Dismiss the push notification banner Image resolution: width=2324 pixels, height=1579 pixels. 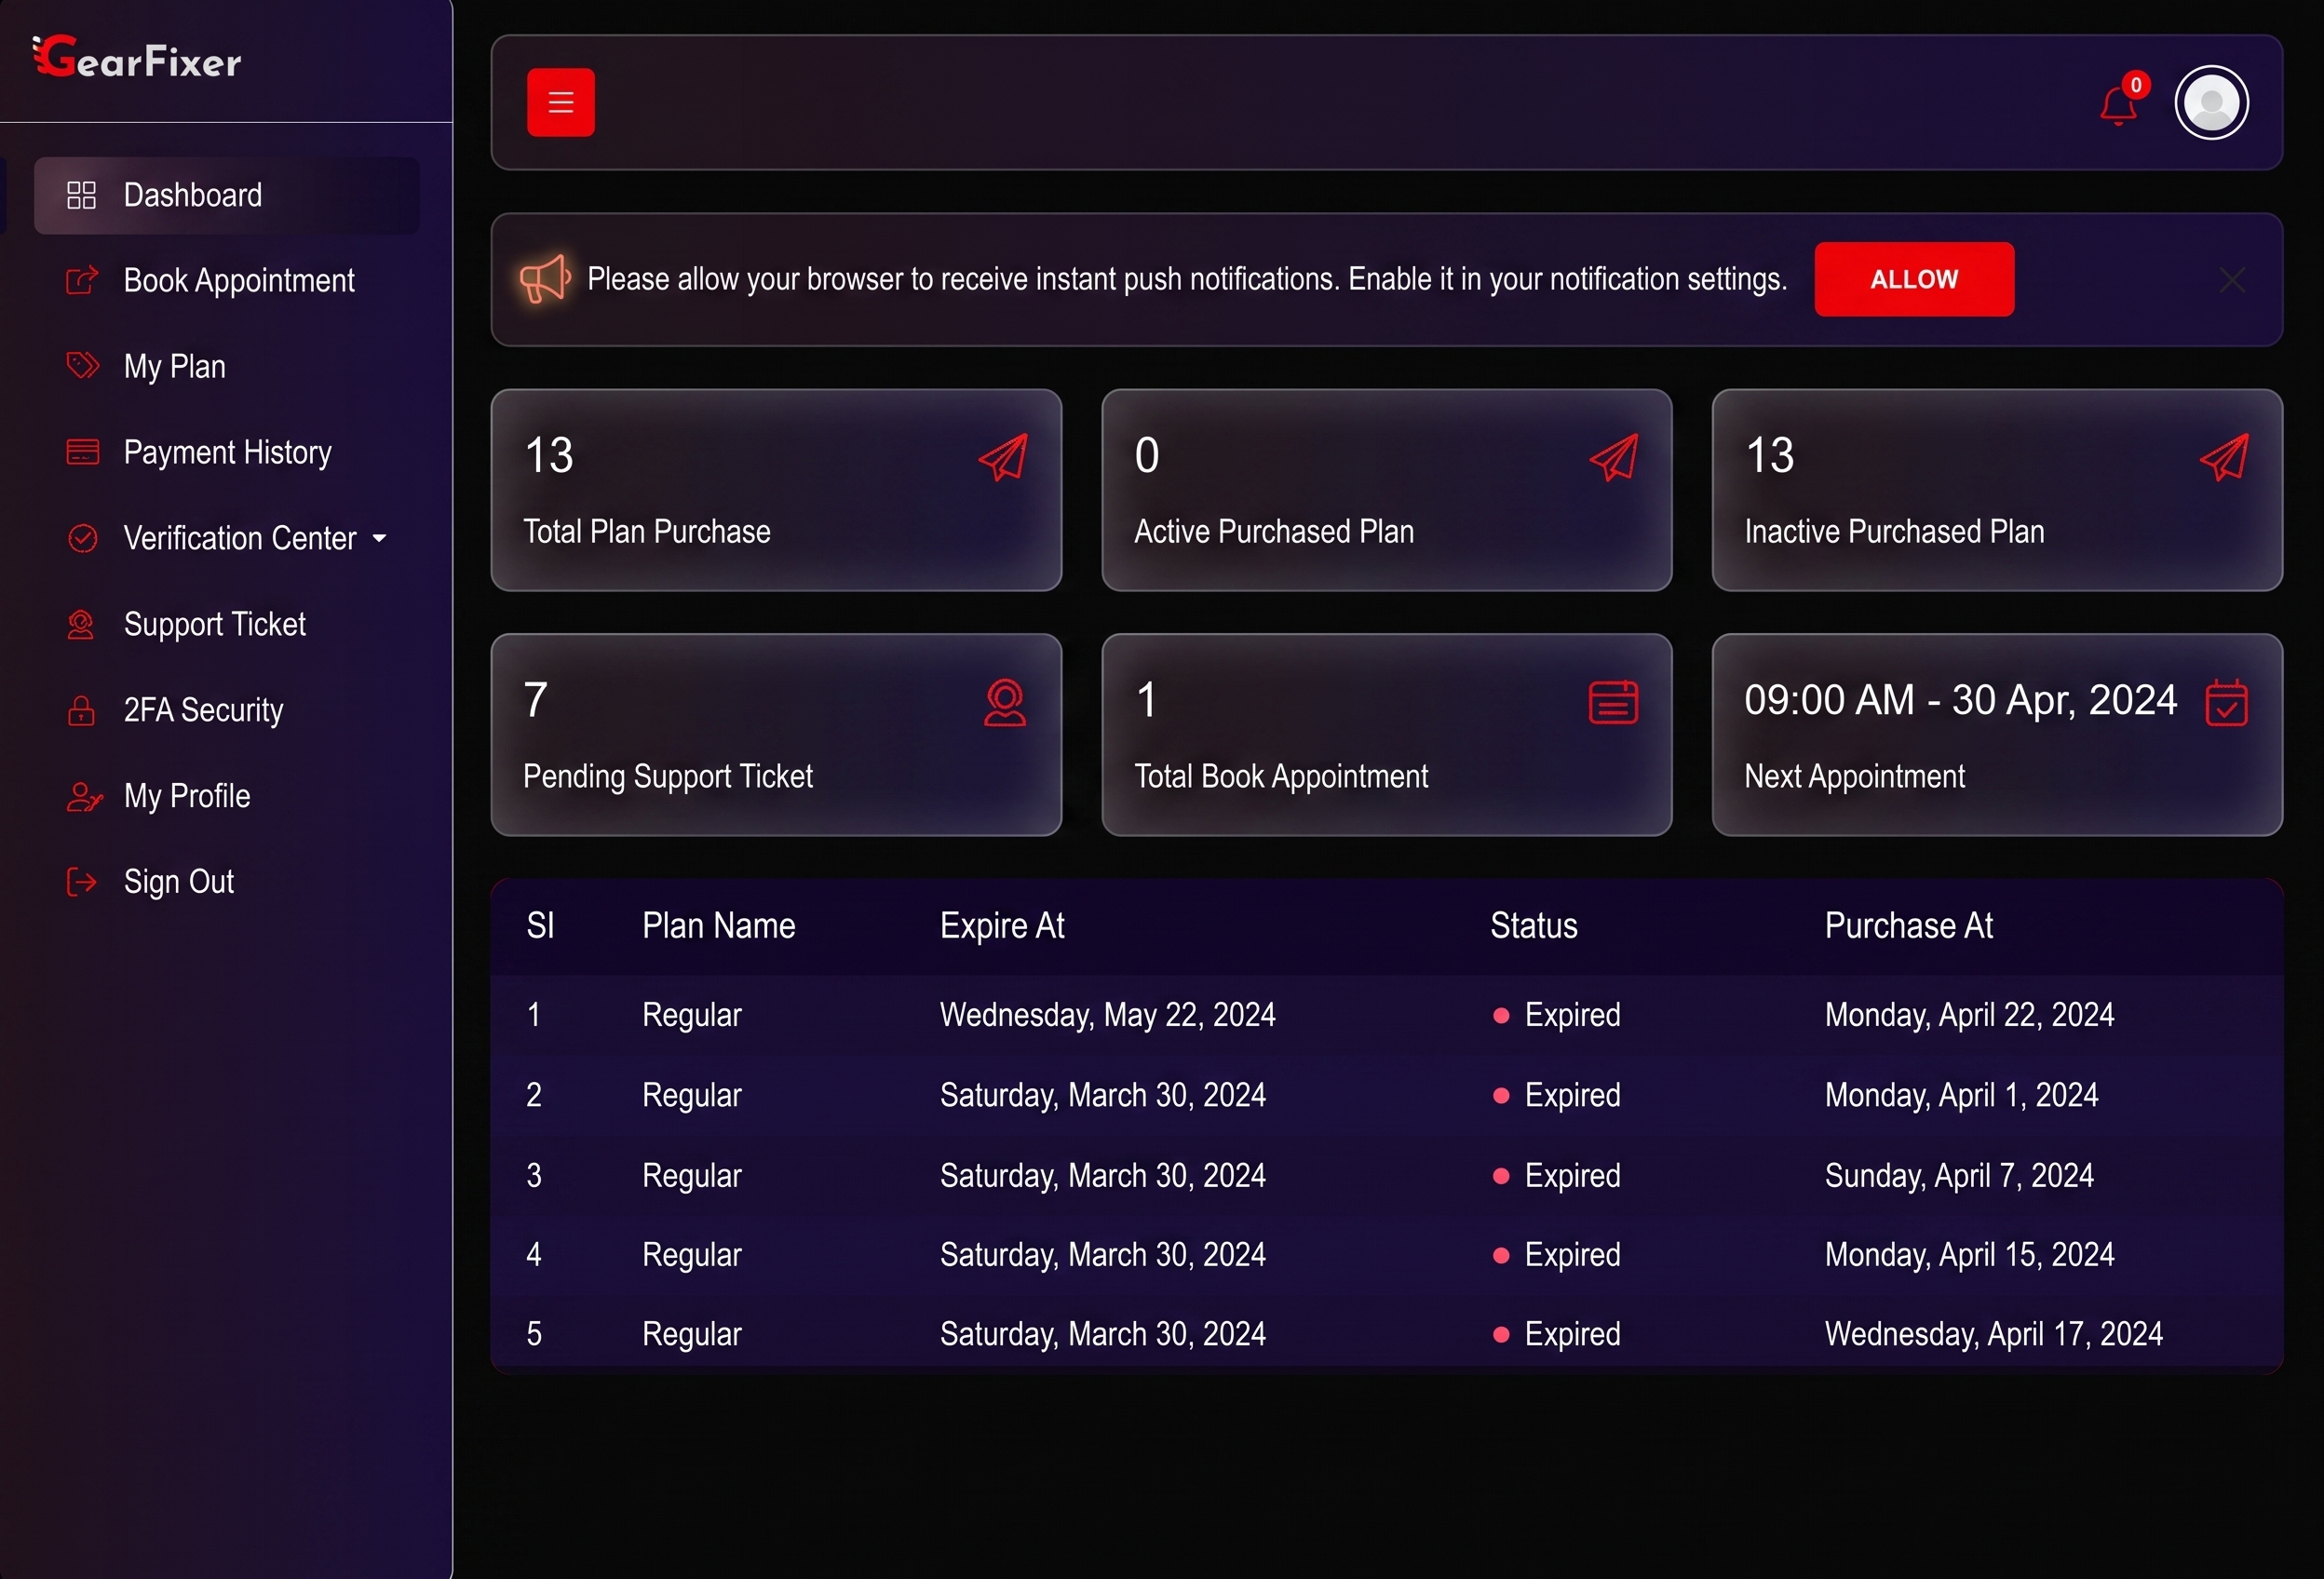(x=2232, y=280)
